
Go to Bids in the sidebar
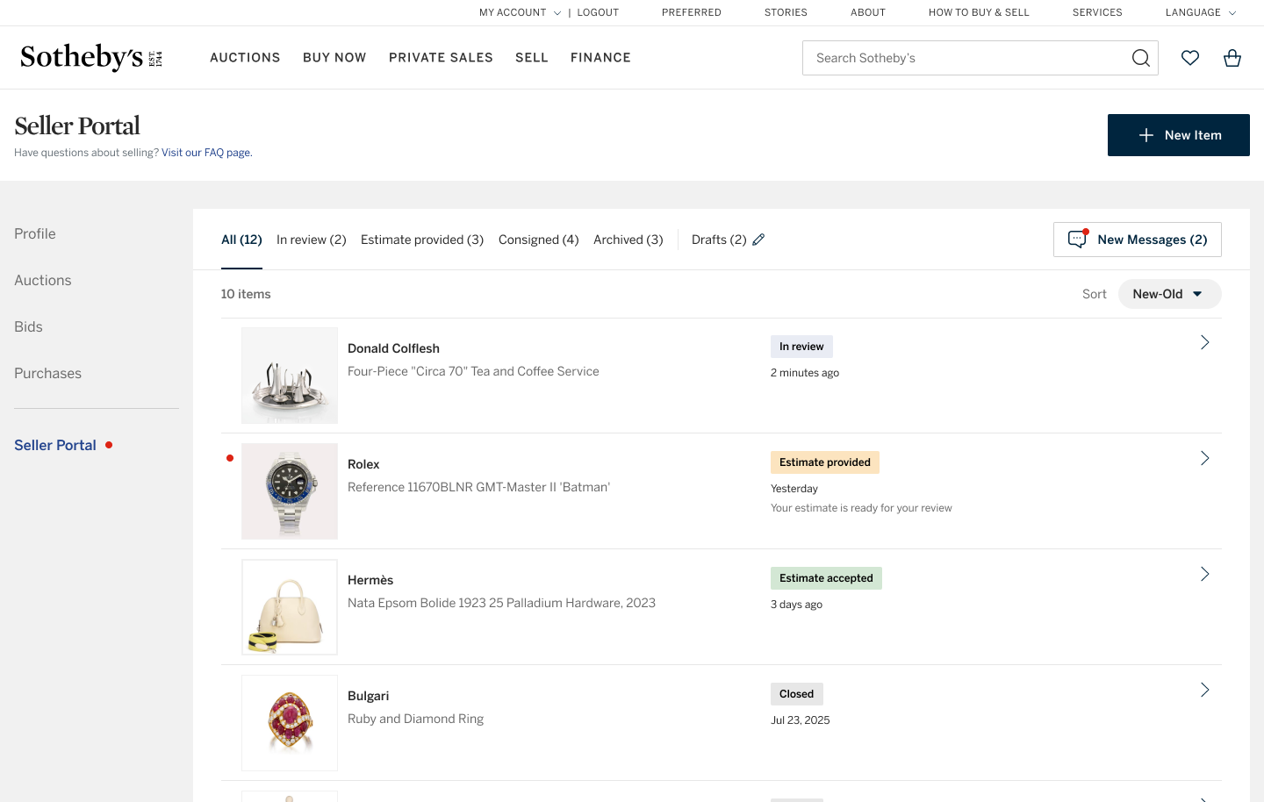28,326
